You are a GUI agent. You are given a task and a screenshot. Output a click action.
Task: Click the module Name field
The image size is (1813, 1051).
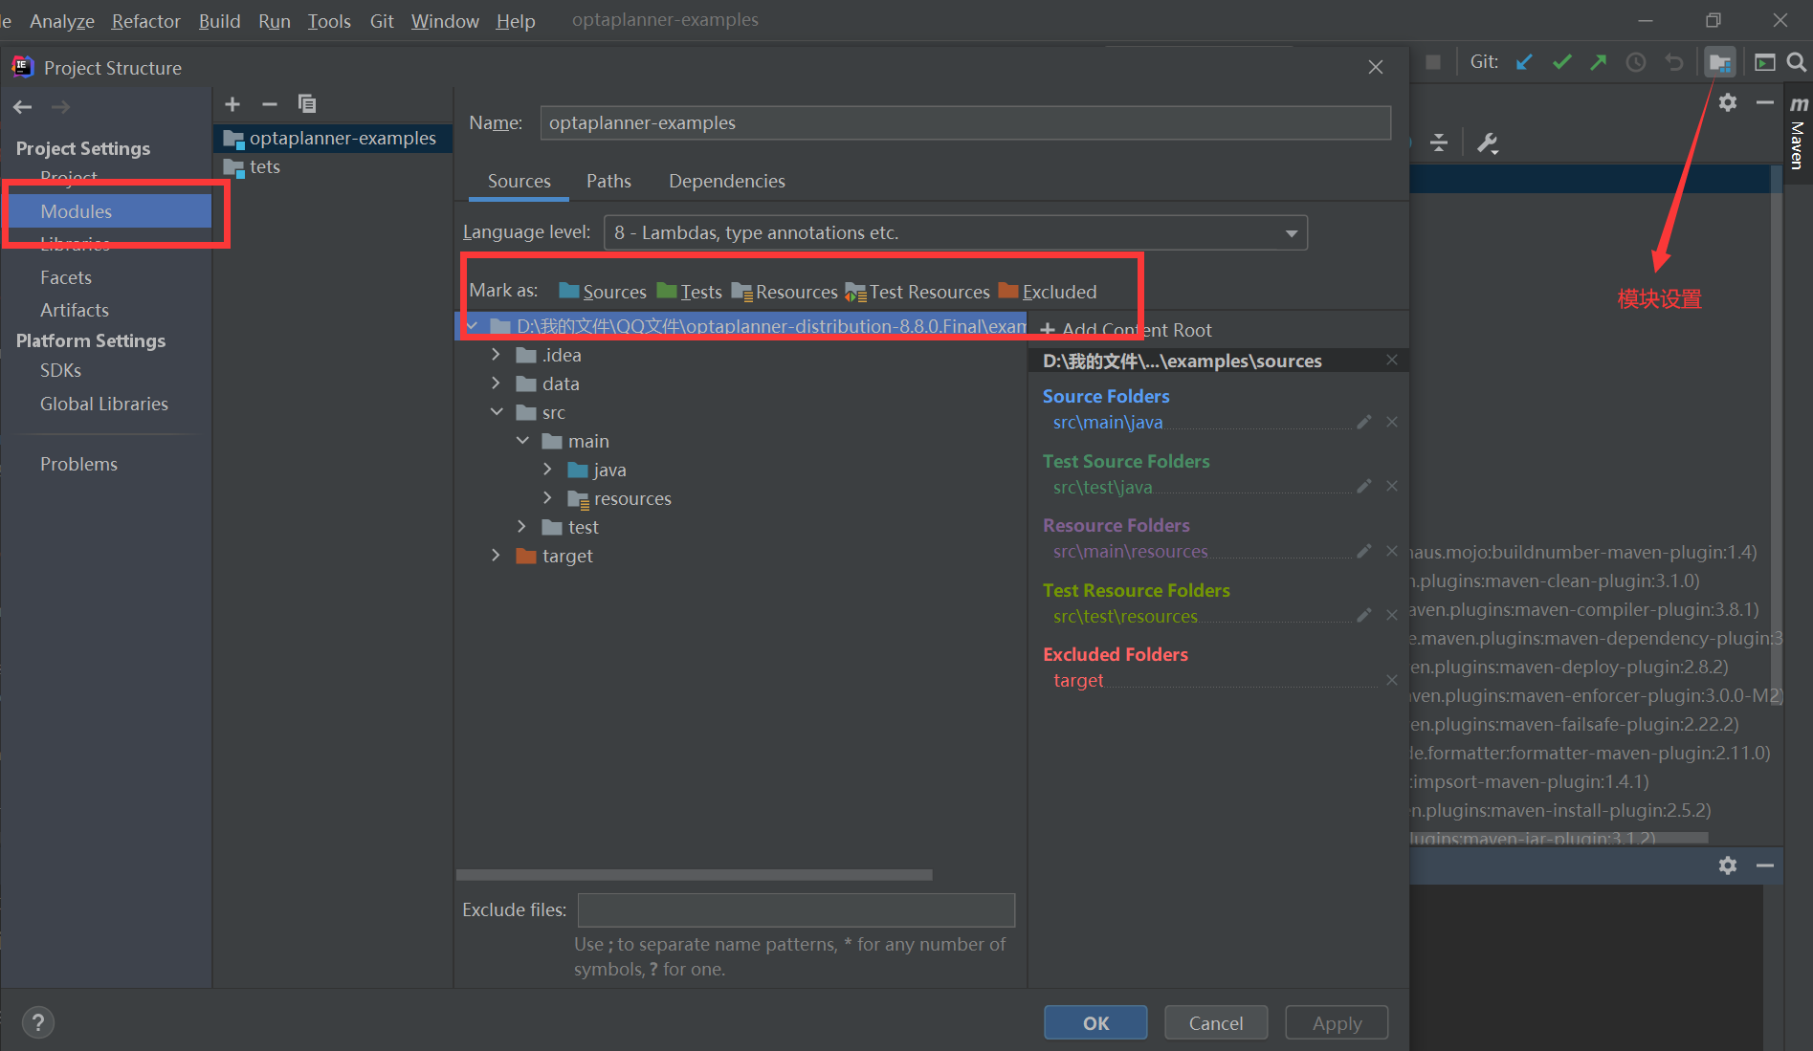[965, 122]
